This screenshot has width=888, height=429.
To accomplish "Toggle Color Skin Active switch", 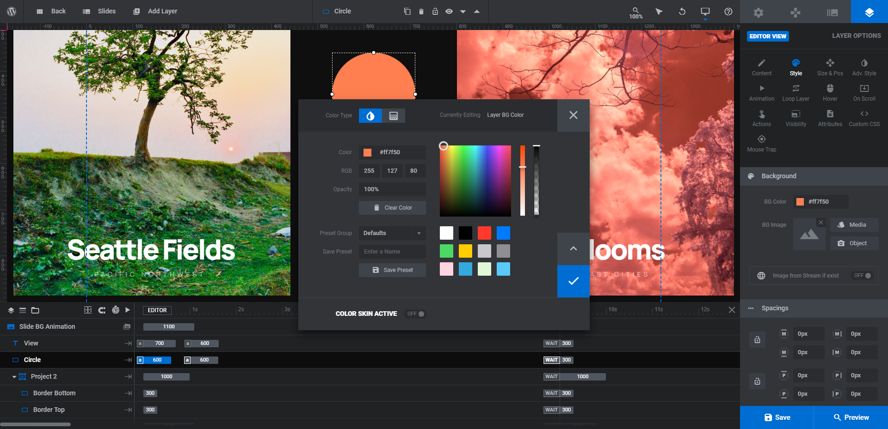I will (x=416, y=314).
